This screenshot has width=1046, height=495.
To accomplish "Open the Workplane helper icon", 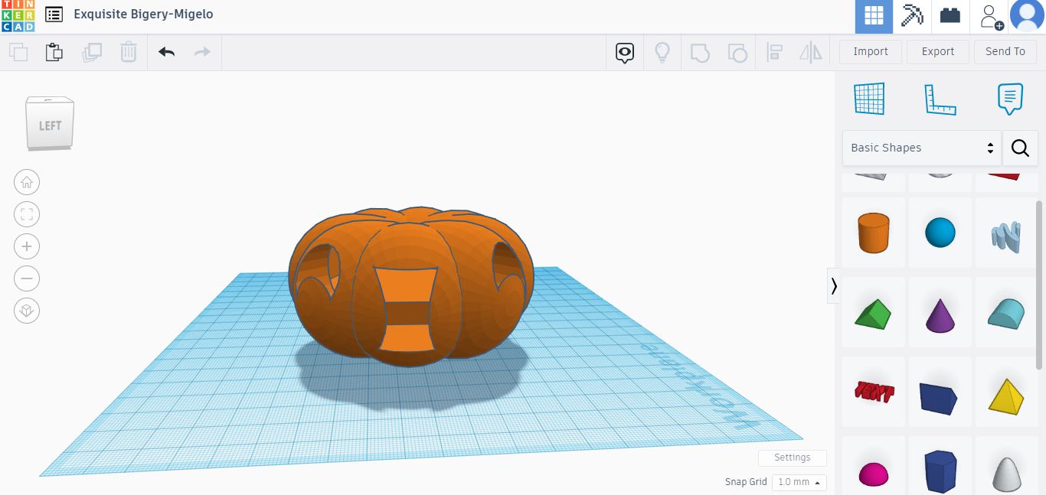I will pos(869,98).
